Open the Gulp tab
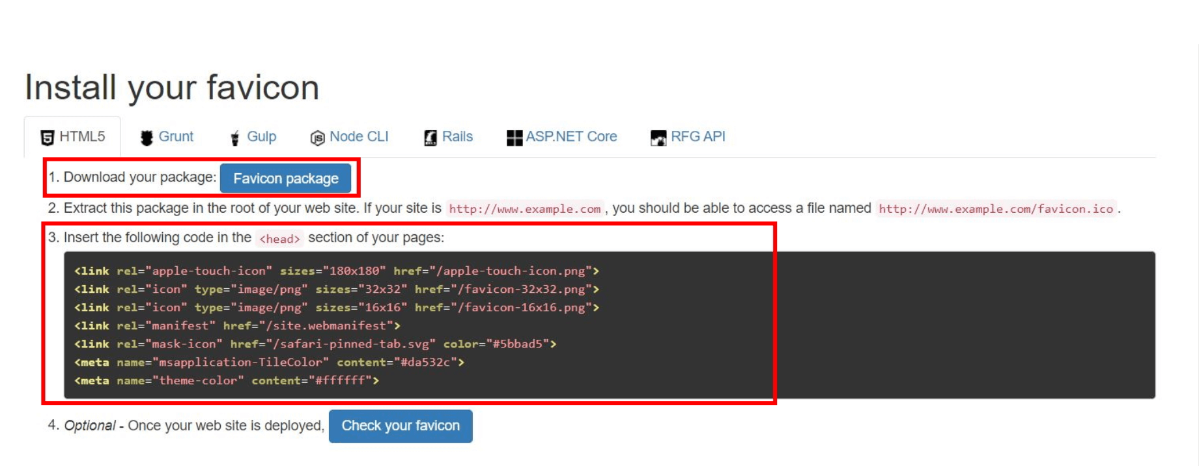The image size is (1199, 466). pyautogui.click(x=253, y=137)
